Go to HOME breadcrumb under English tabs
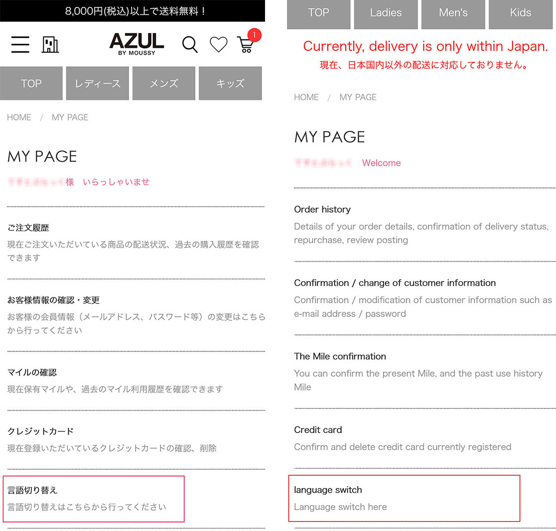This screenshot has width=556, height=531. 306,97
